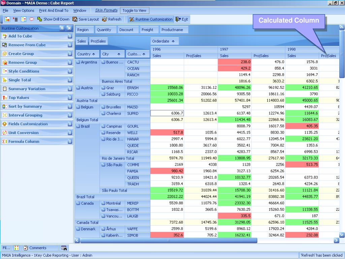
Task: Open the View Options menu
Action: tap(24, 10)
